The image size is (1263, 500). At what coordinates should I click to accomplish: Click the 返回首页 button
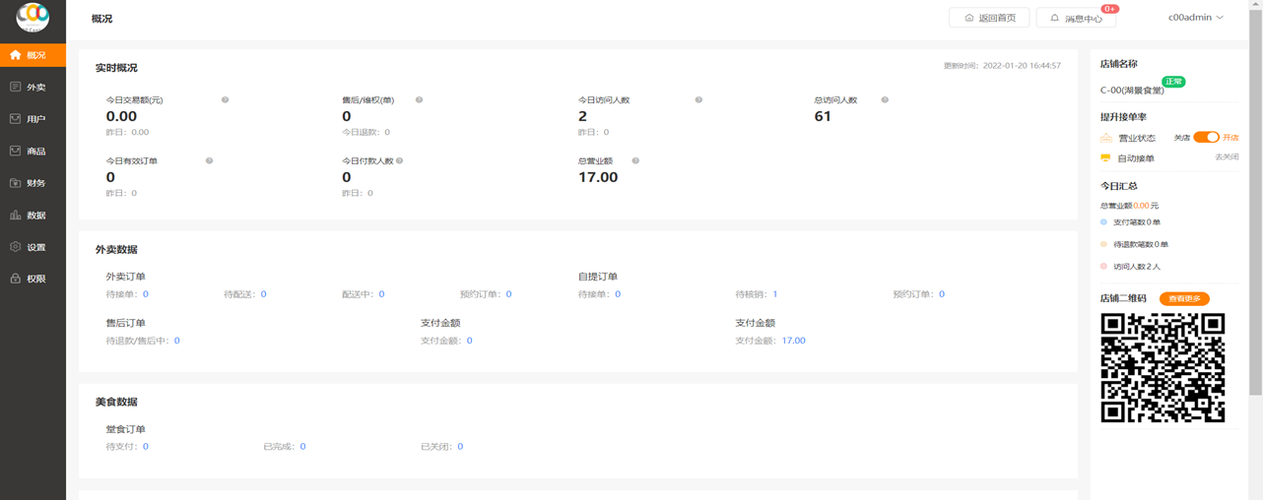coord(989,18)
